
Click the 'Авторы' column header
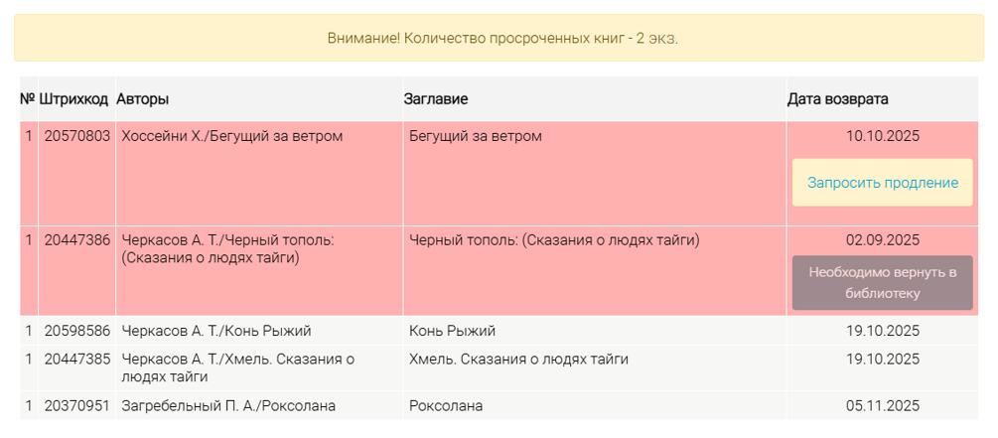pos(143,99)
